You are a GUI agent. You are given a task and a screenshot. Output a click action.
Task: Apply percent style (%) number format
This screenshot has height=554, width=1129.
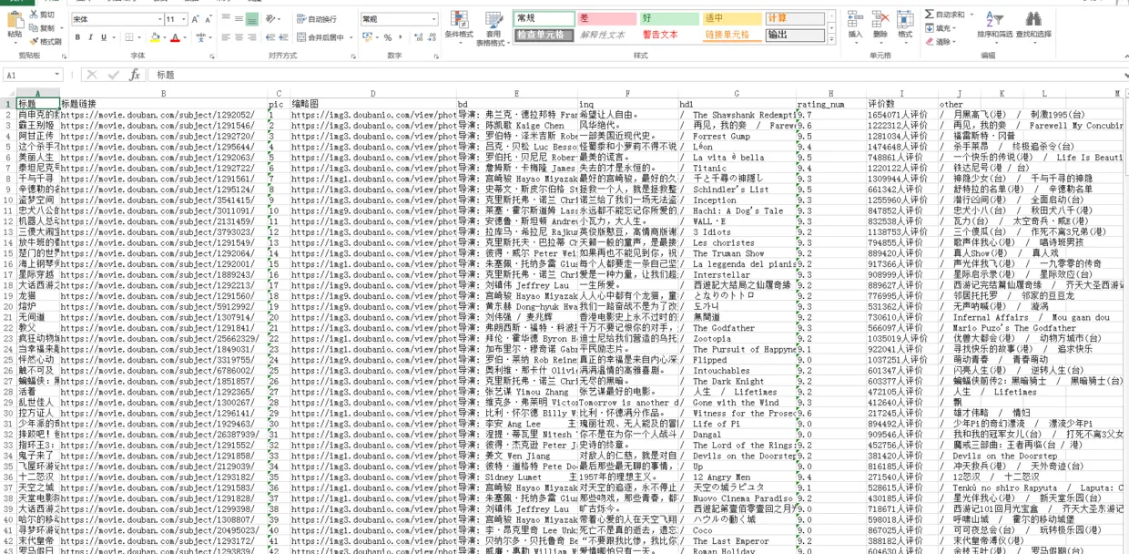pos(388,37)
